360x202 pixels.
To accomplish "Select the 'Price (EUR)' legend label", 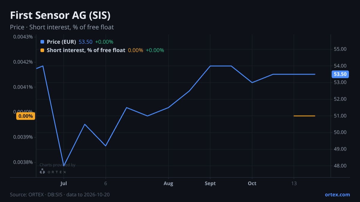I will (61, 42).
